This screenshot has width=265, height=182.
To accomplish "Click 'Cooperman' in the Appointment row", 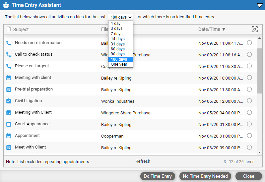I will (112, 136).
